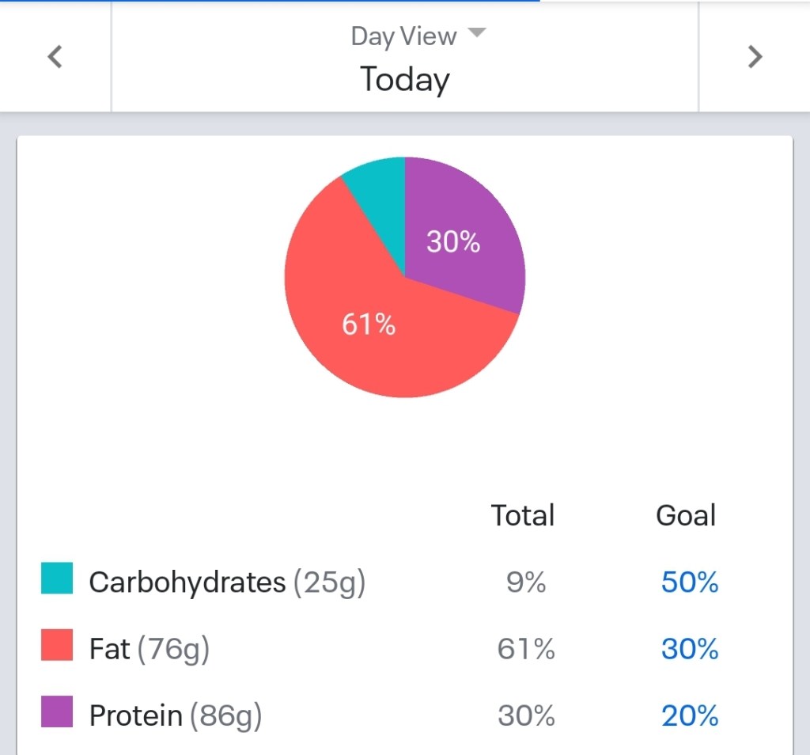810x755 pixels.
Task: Click the Carbohydrates total value 9%
Action: (x=526, y=582)
